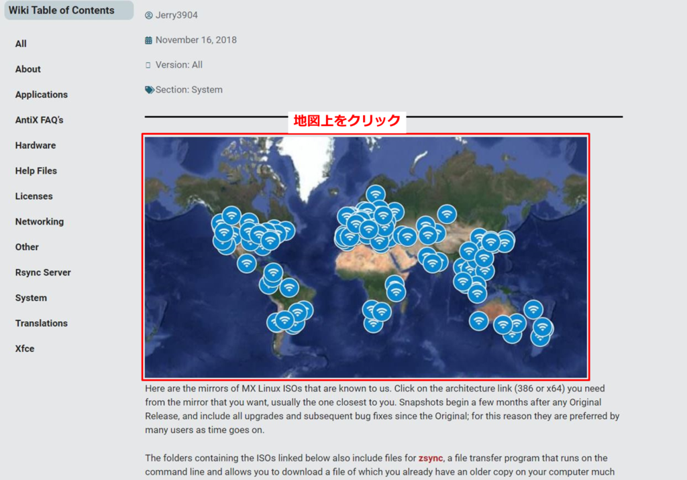This screenshot has height=480, width=687.
Task: Go to the Hardware wiki section
Action: [x=36, y=145]
